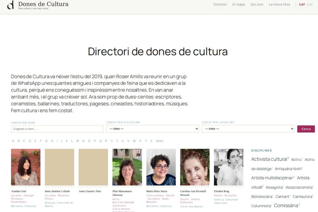
Task: Click the Cerca button
Action: point(306,129)
